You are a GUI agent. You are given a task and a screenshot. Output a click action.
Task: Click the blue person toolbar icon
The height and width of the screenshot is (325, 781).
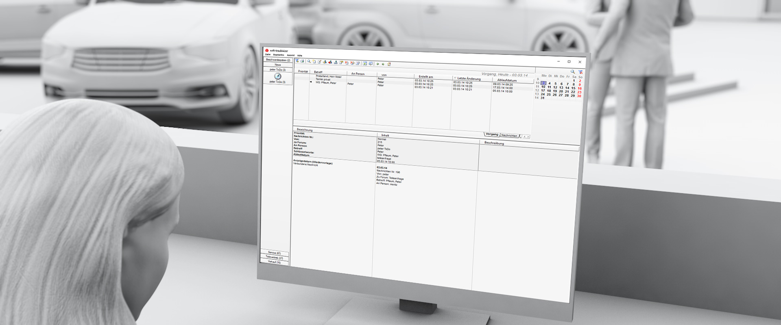pyautogui.click(x=336, y=63)
